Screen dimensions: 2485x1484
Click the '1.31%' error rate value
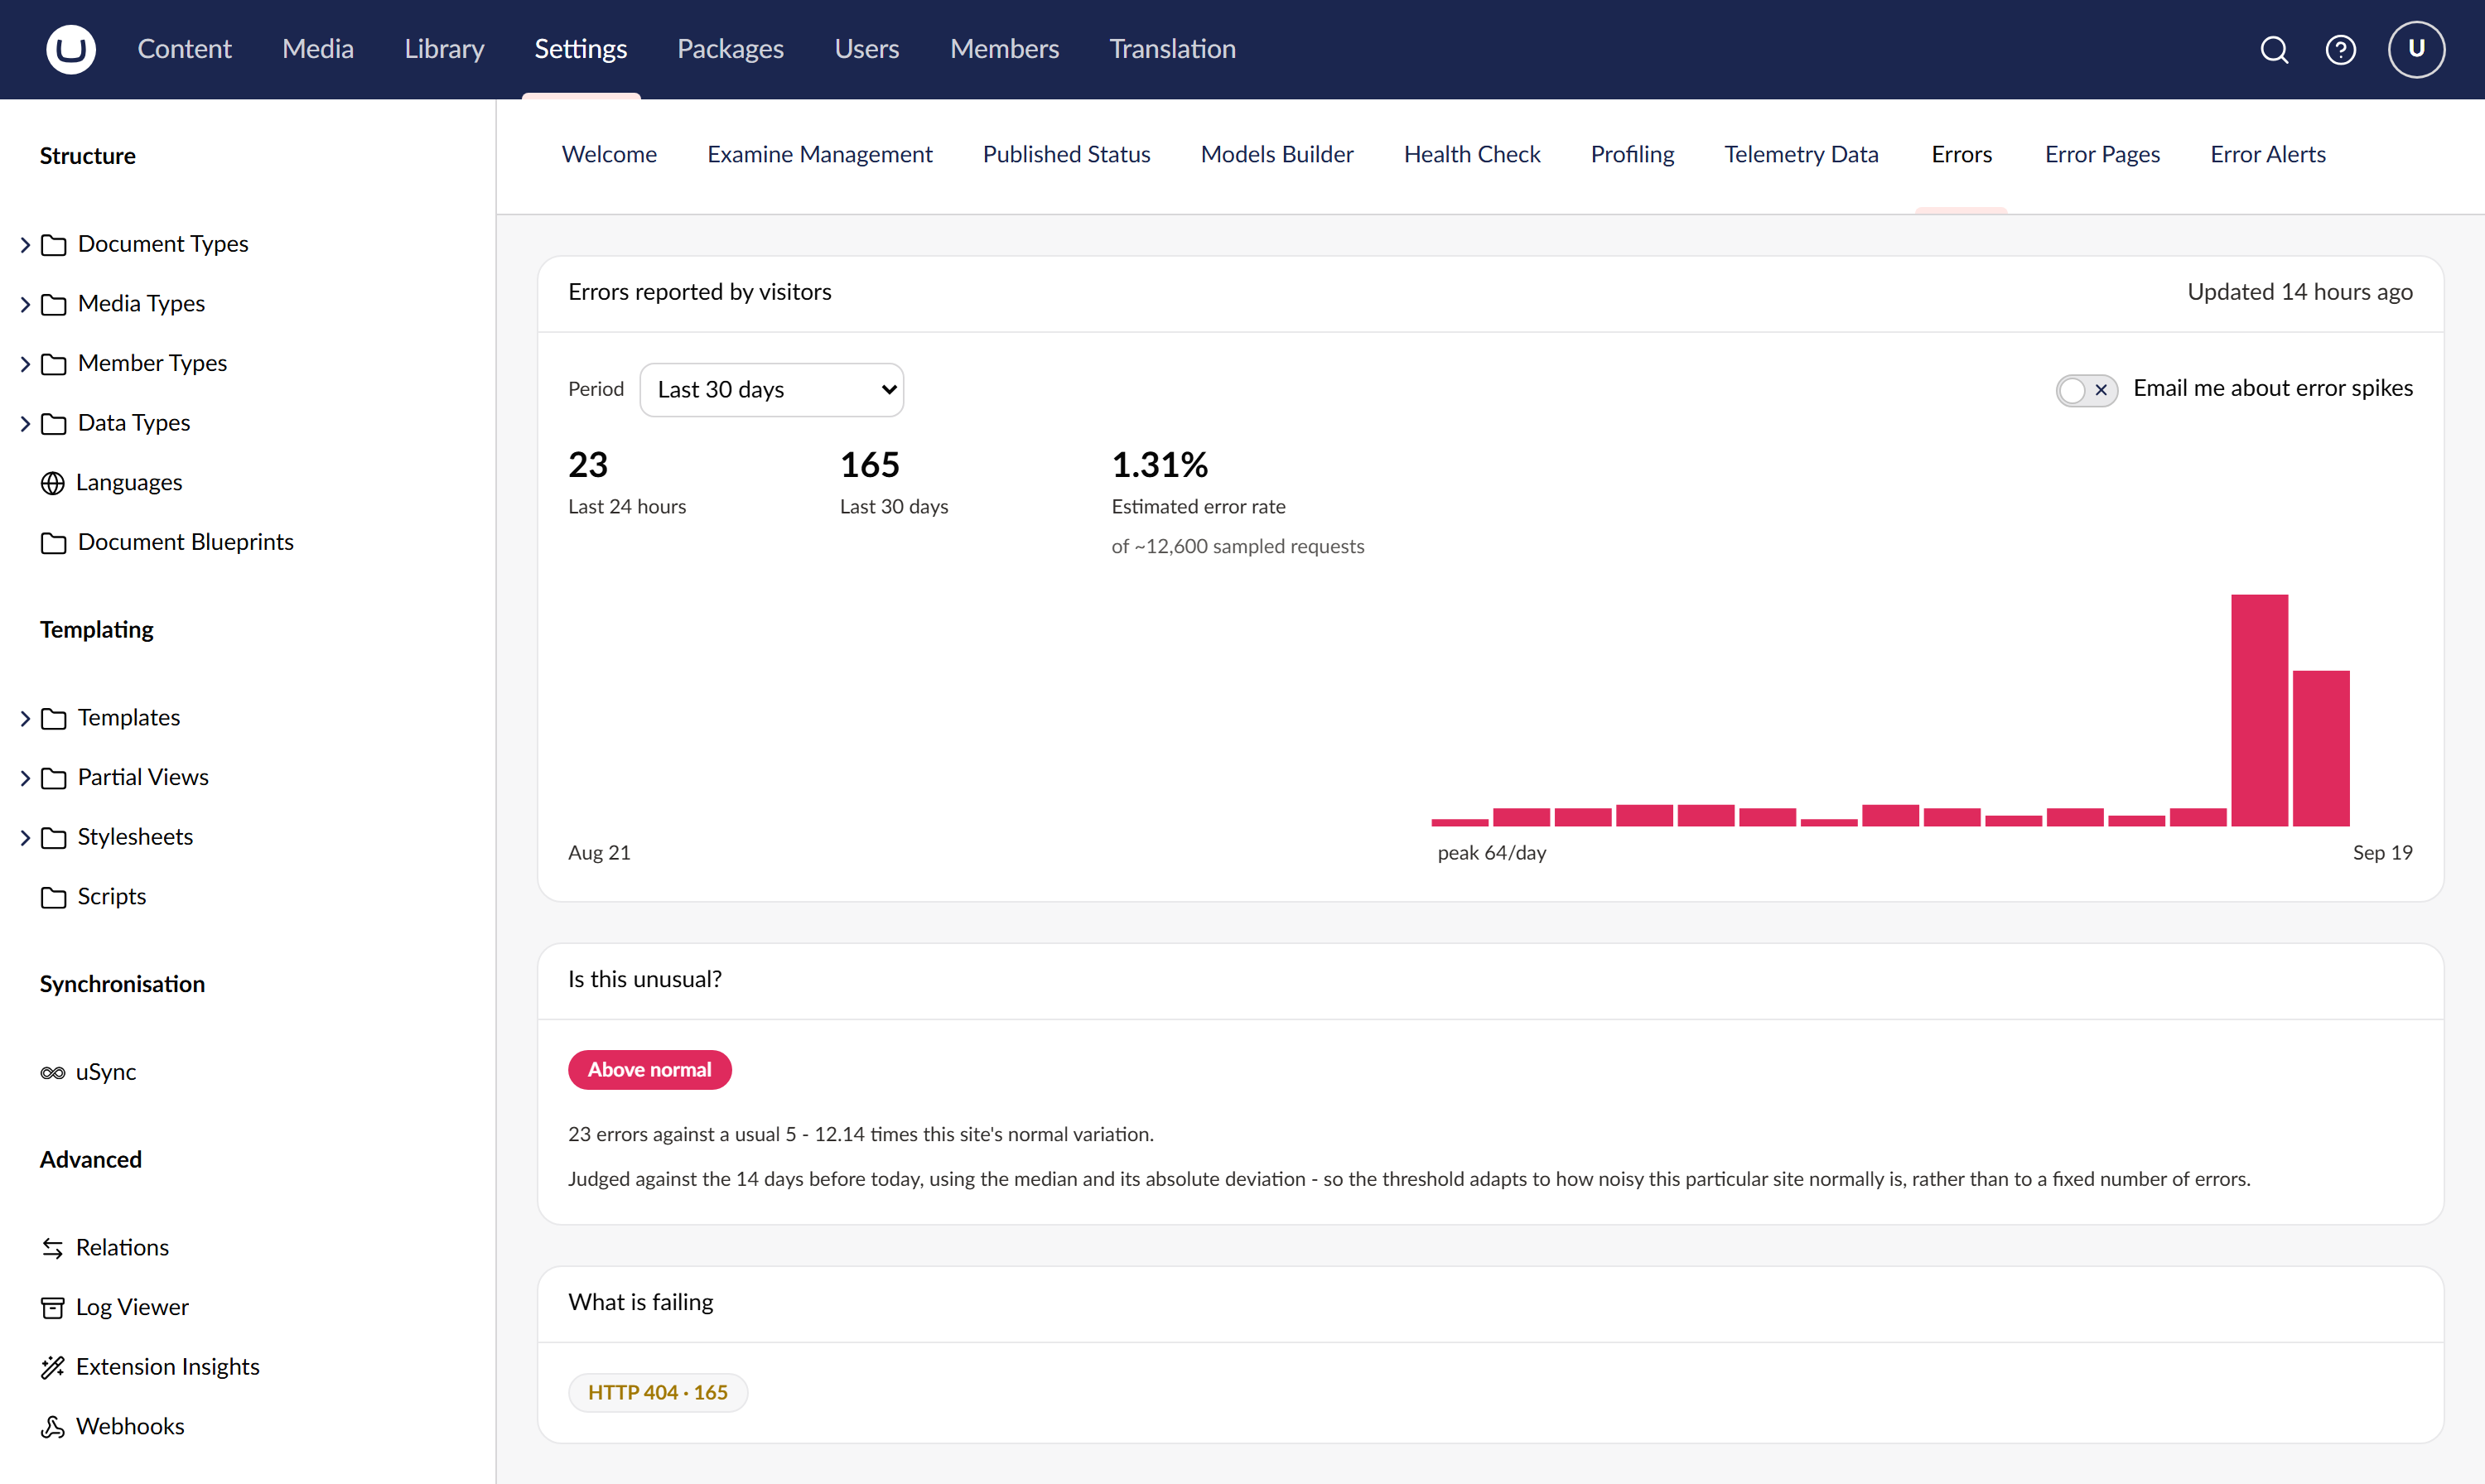tap(1160, 465)
